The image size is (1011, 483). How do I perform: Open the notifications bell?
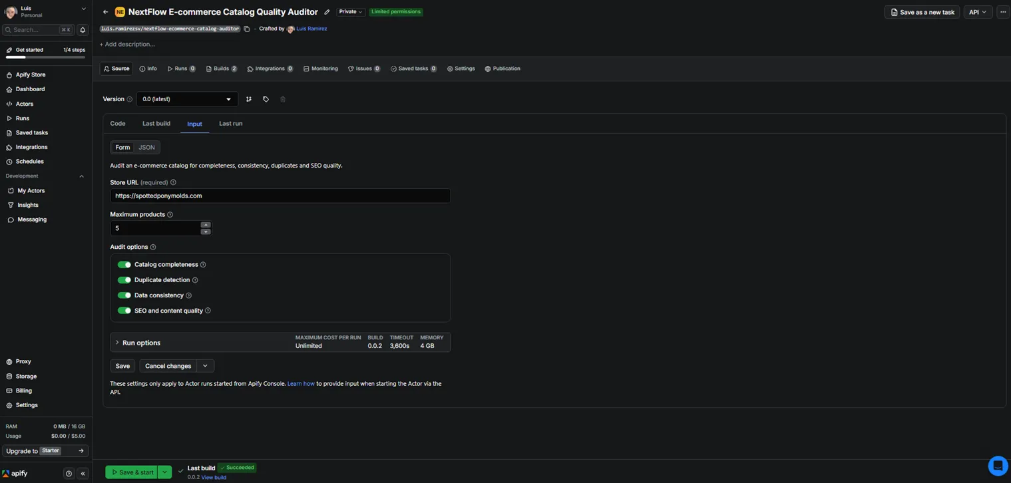click(x=83, y=30)
